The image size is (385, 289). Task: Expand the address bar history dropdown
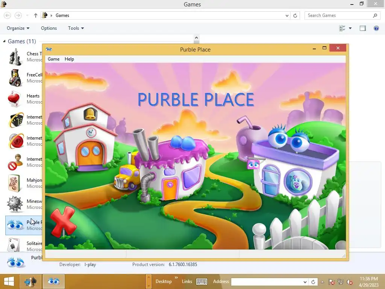(x=287, y=15)
